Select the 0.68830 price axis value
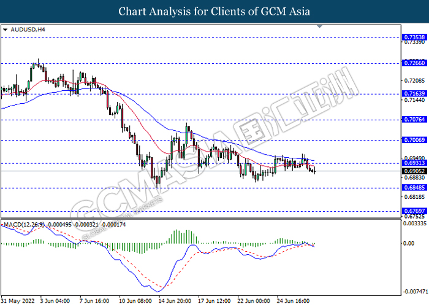The height and width of the screenshot is (307, 429). (414, 177)
